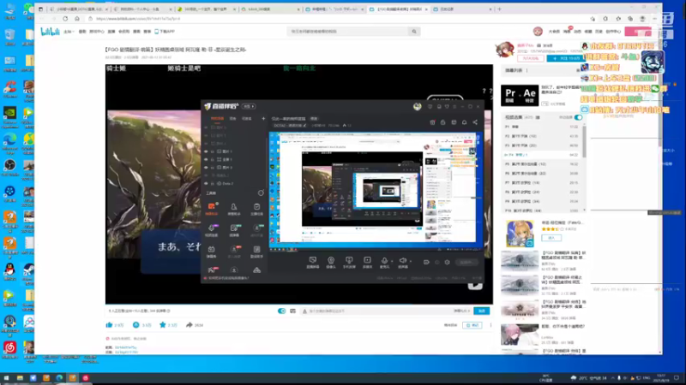
Task: Expand the speaker dropdown arrow
Action: click(411, 262)
